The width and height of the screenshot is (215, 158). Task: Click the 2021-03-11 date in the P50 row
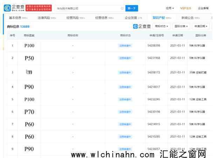[178, 58]
